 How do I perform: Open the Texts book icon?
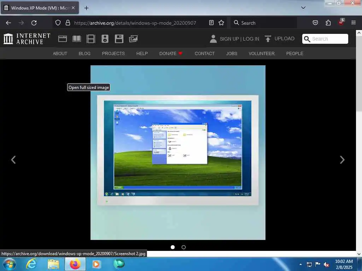[77, 39]
